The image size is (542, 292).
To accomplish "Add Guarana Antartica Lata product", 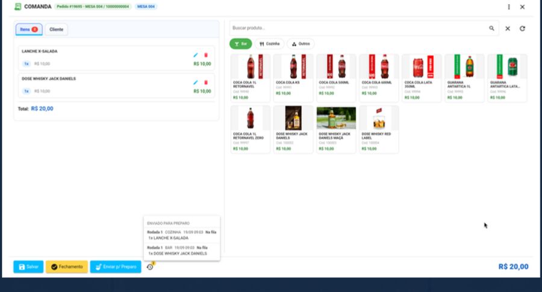I will pyautogui.click(x=508, y=78).
